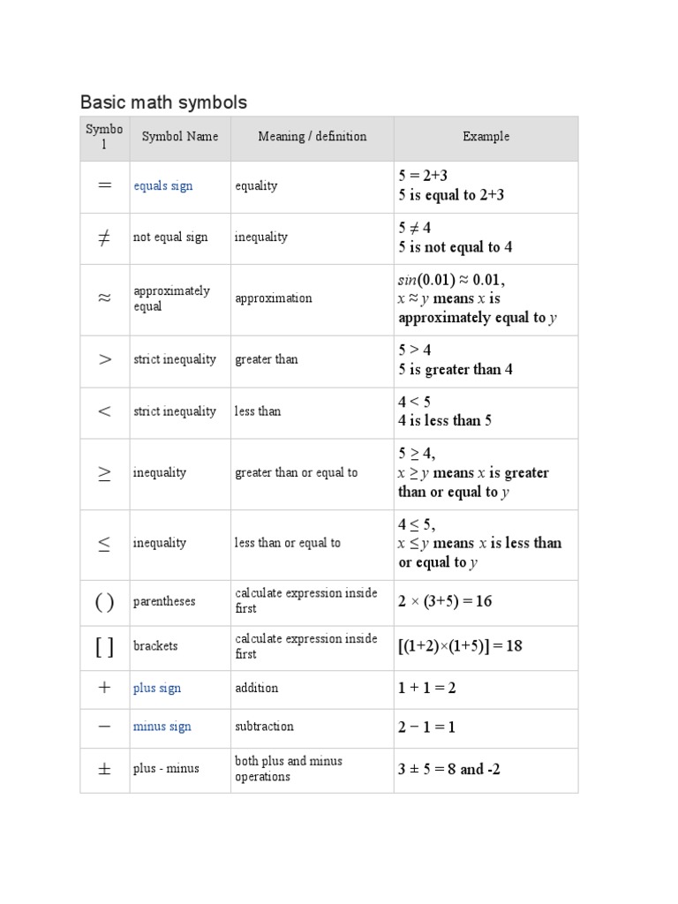Click the "both plus and minus operations" text

[288, 769]
